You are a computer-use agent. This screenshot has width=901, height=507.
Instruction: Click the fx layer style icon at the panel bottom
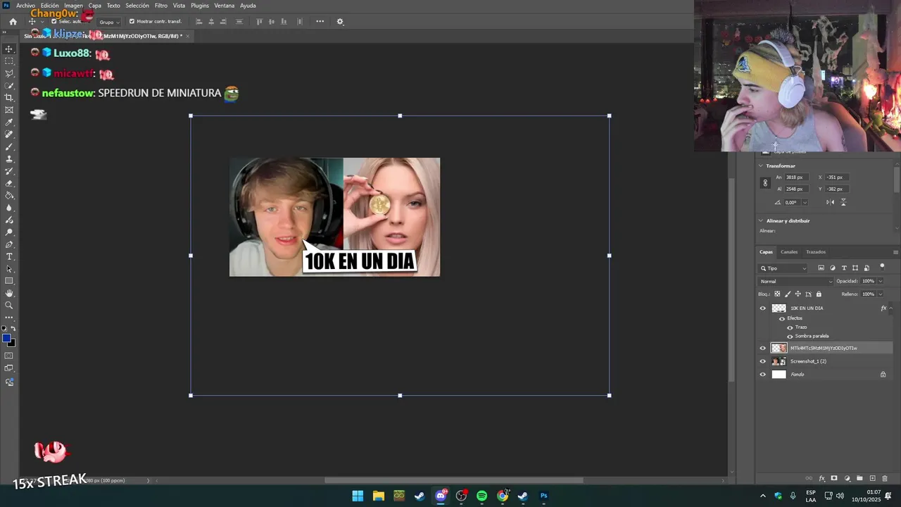tap(821, 479)
